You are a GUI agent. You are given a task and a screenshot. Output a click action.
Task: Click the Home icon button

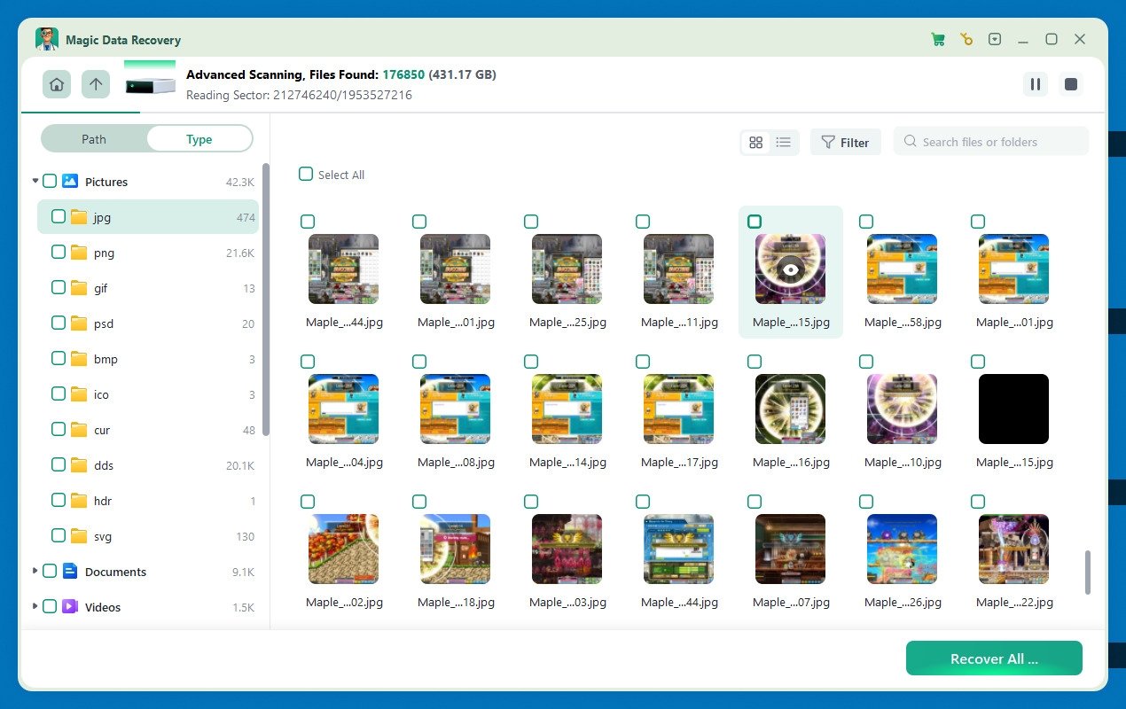57,84
